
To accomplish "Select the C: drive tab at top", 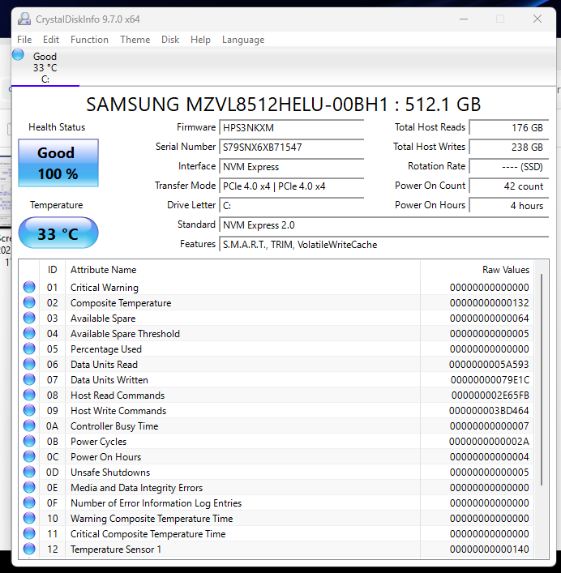I will (x=45, y=67).
